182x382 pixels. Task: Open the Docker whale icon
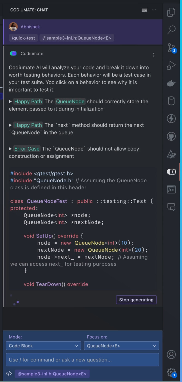pyautogui.click(x=171, y=83)
